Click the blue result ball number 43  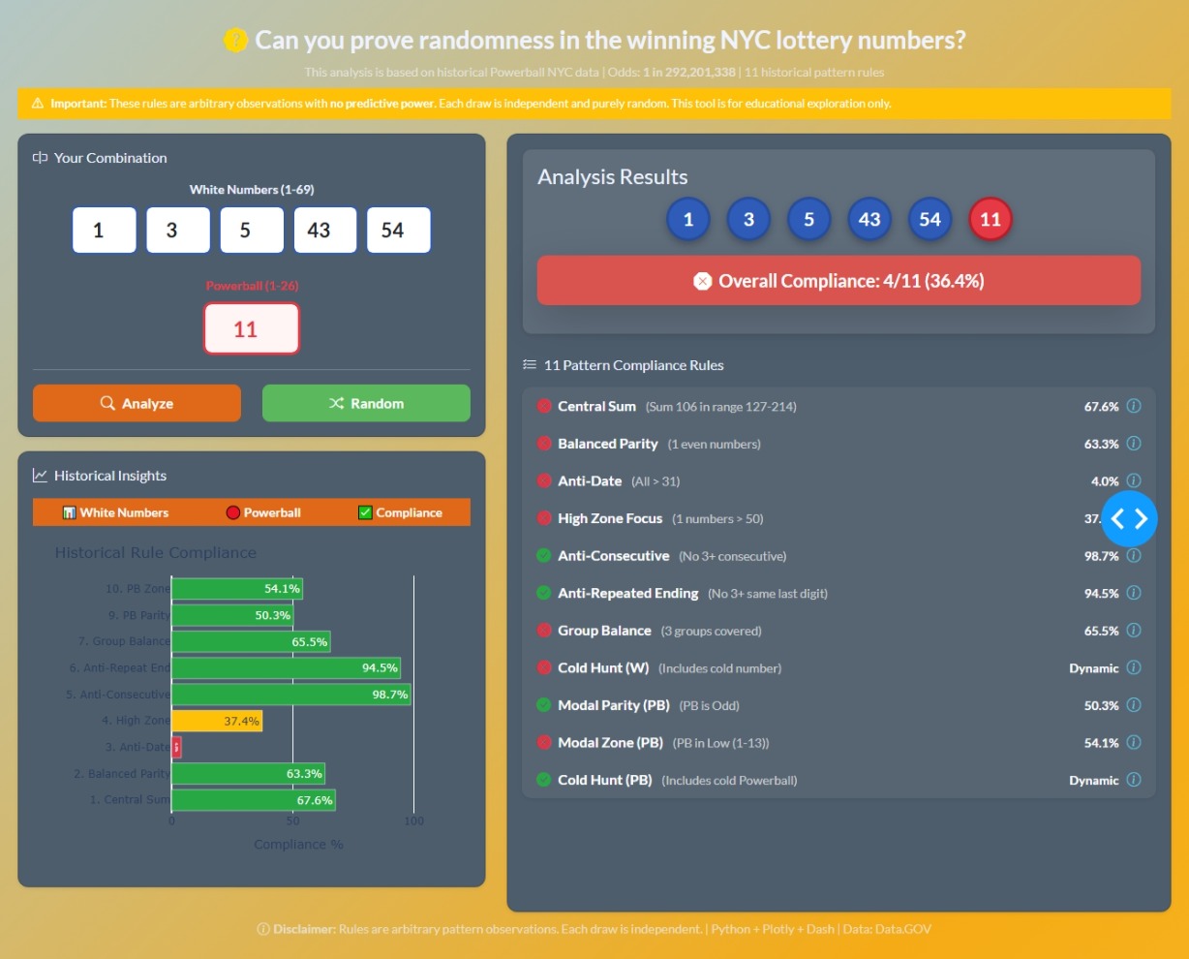[869, 220]
